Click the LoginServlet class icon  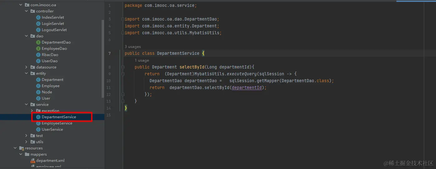click(x=38, y=24)
